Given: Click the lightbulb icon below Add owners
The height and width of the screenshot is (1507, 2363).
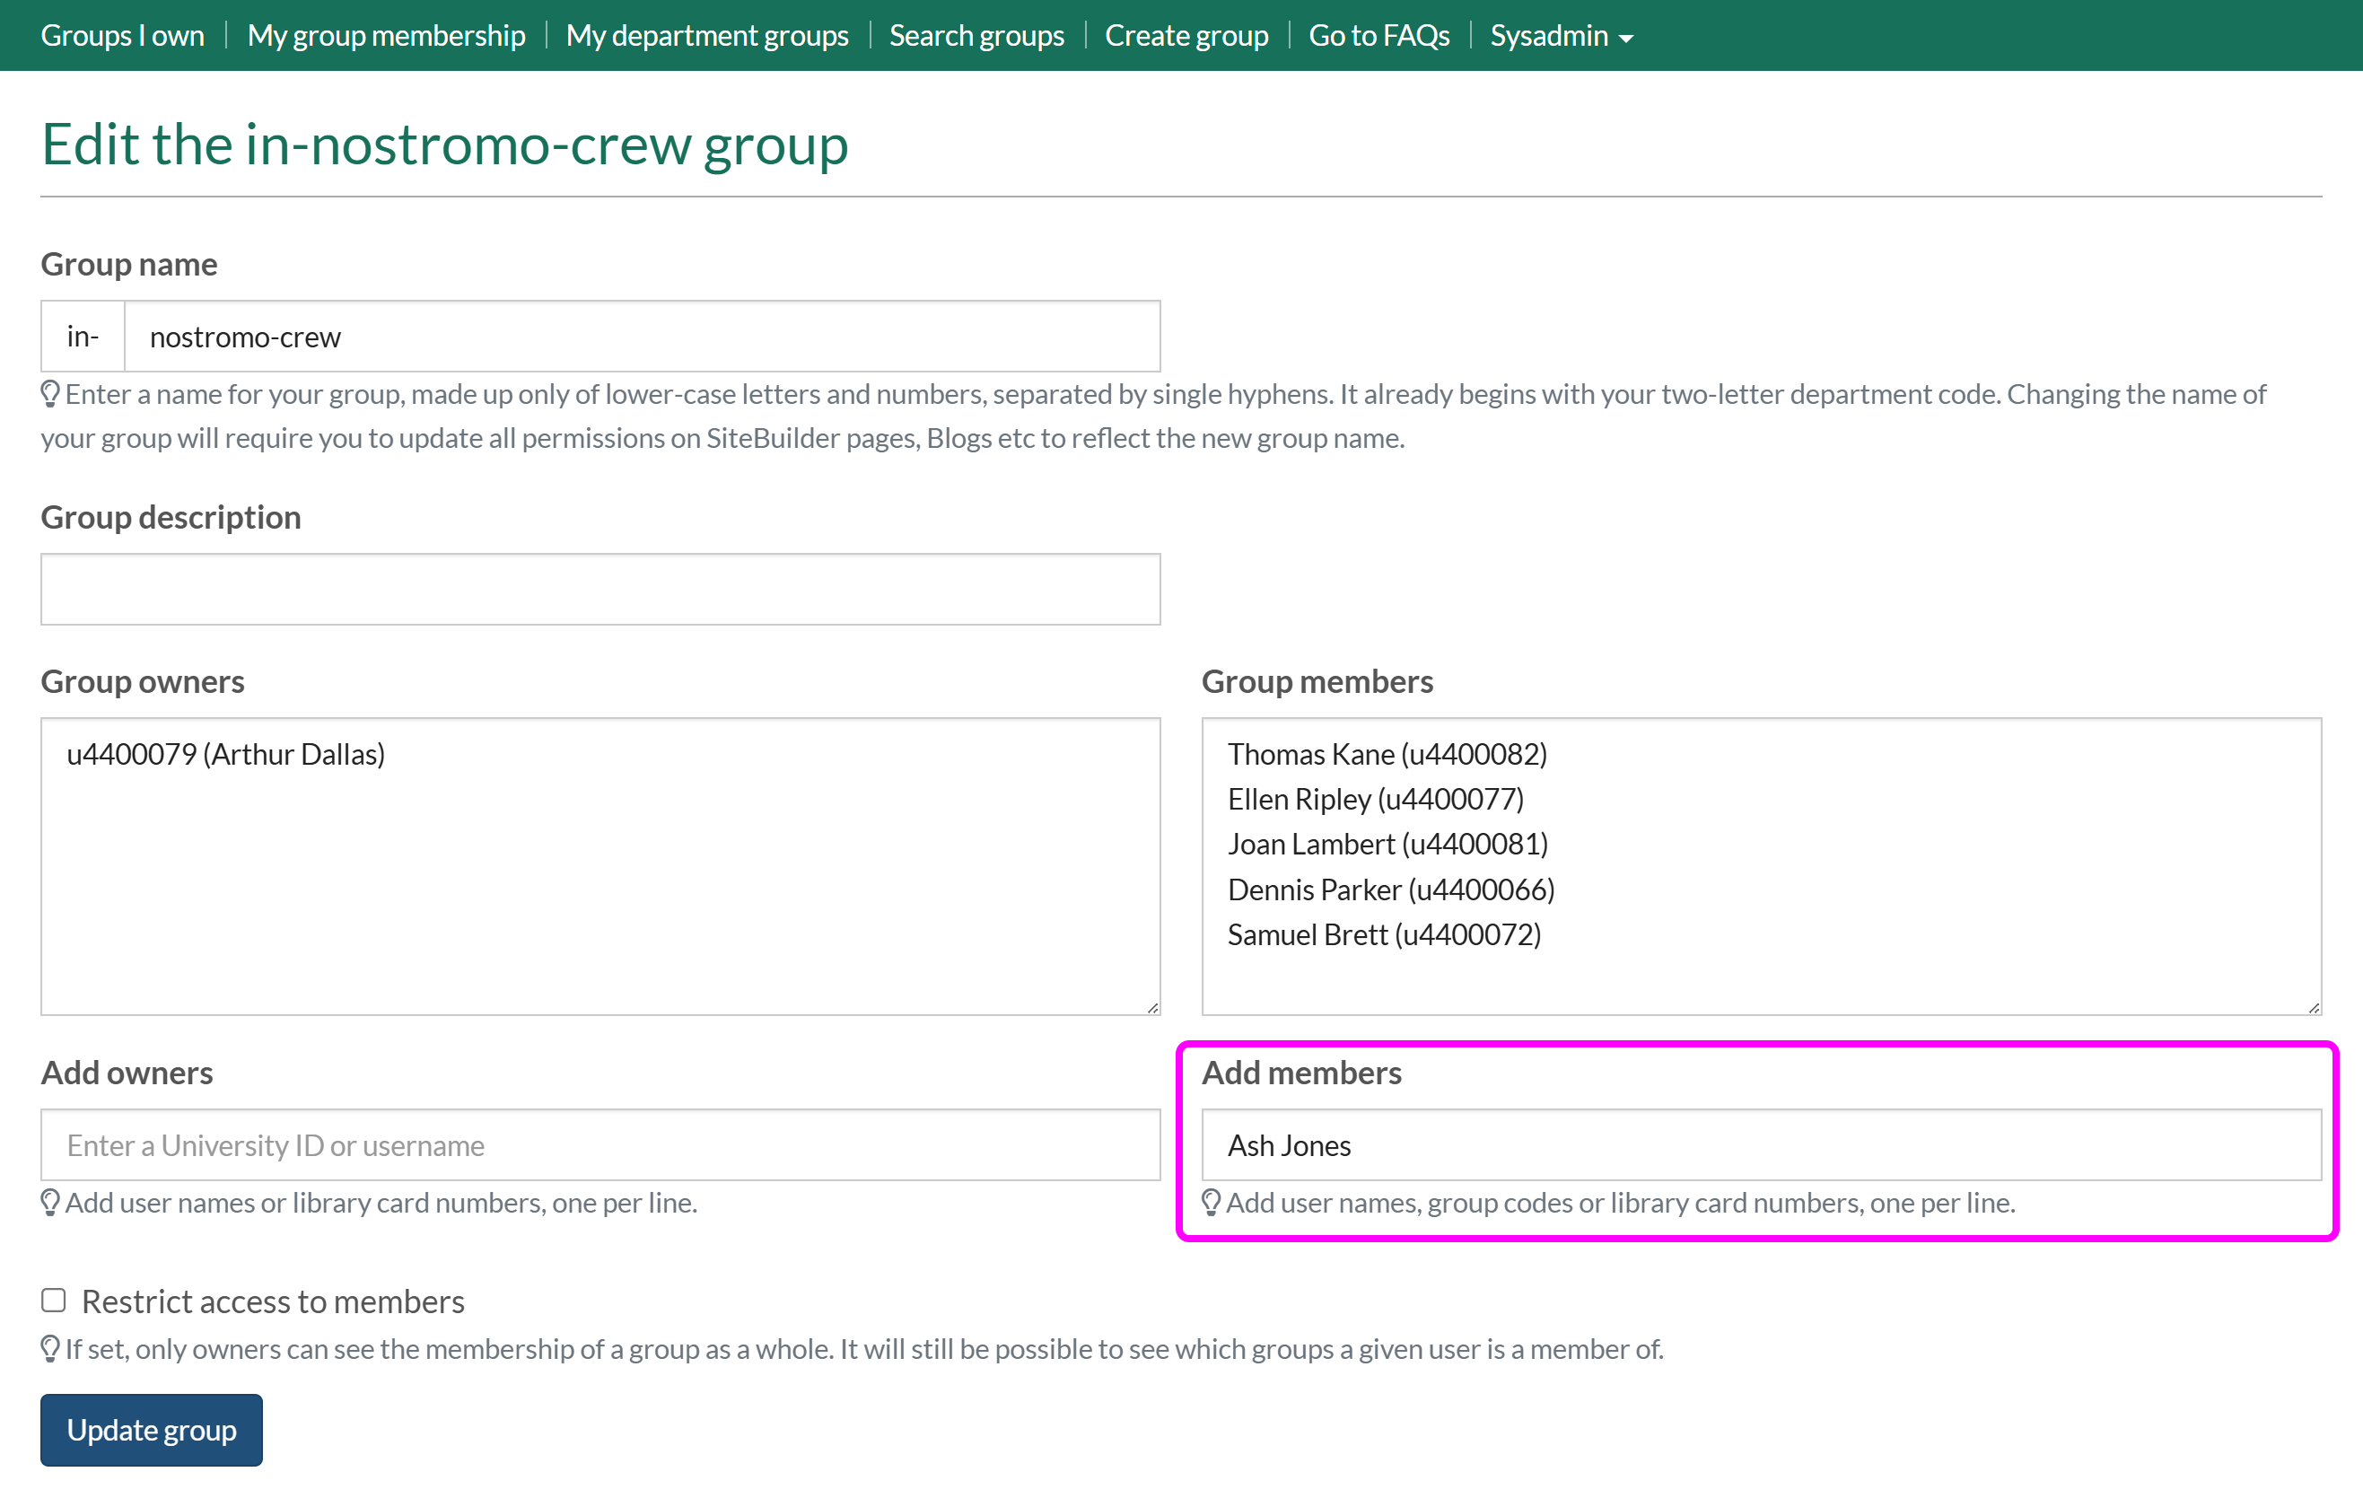Looking at the screenshot, I should click(x=50, y=1203).
